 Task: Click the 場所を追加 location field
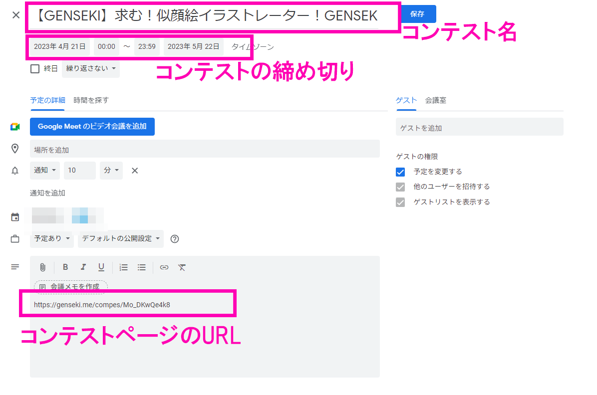205,149
